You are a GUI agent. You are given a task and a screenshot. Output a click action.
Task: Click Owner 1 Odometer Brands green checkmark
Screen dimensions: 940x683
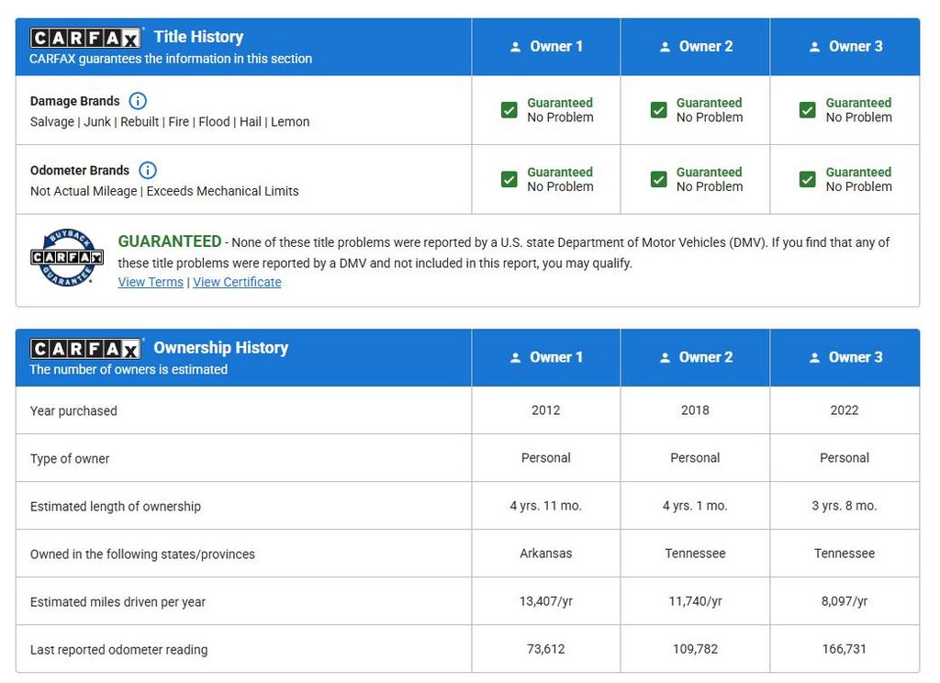(x=509, y=179)
